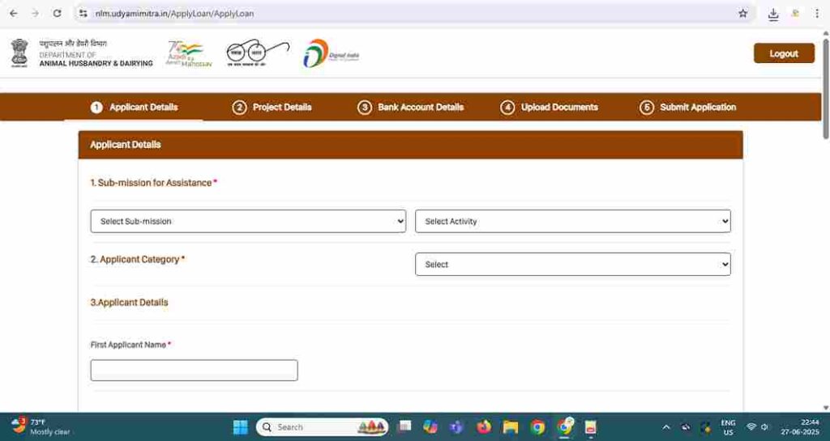
Task: Click the Azadi Ka Amrit Mahotsav logo
Action: pyautogui.click(x=188, y=53)
